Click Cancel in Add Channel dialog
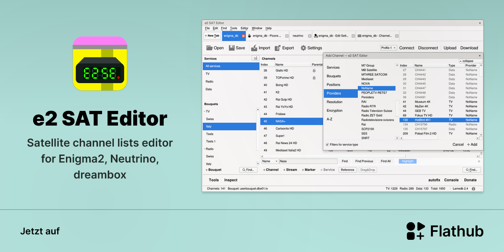The height and width of the screenshot is (252, 504). click(458, 144)
